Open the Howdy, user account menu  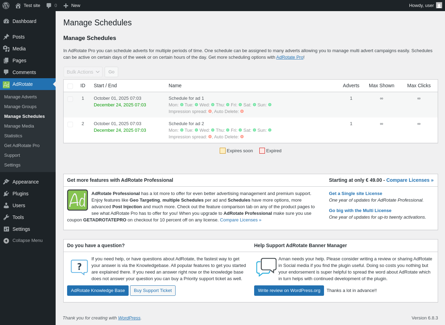421,6
